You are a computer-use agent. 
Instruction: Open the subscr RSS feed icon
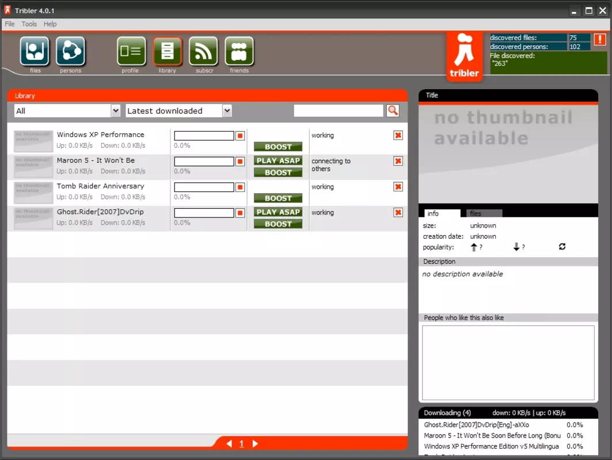click(x=203, y=51)
